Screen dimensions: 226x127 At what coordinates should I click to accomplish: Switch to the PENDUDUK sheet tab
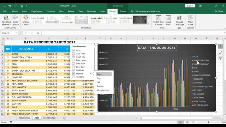(24, 118)
